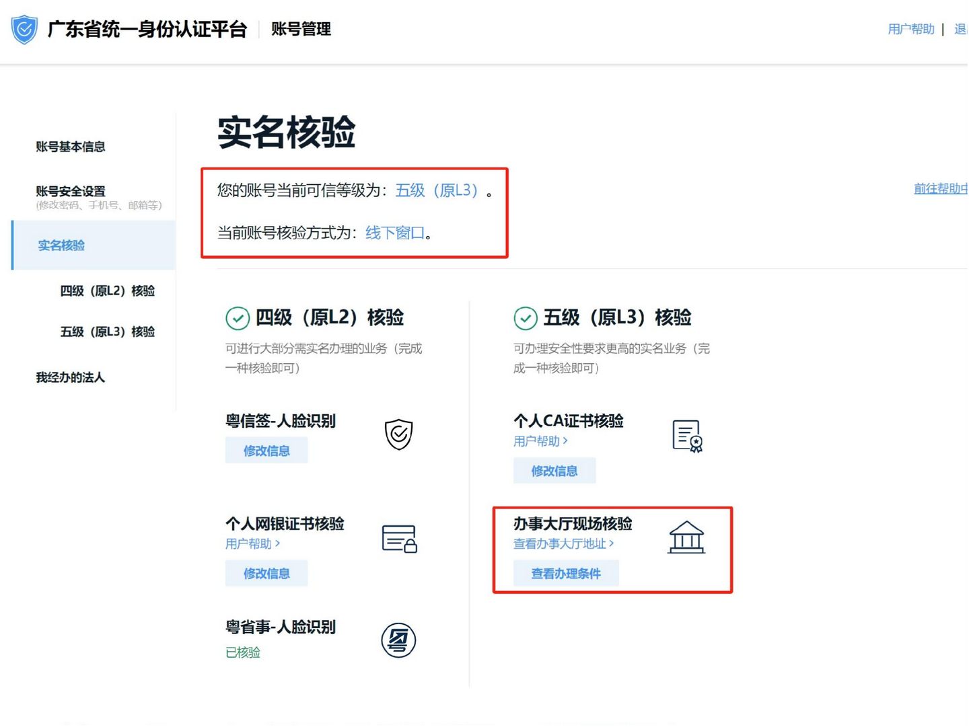Click the blue shield platform logo

(x=24, y=30)
